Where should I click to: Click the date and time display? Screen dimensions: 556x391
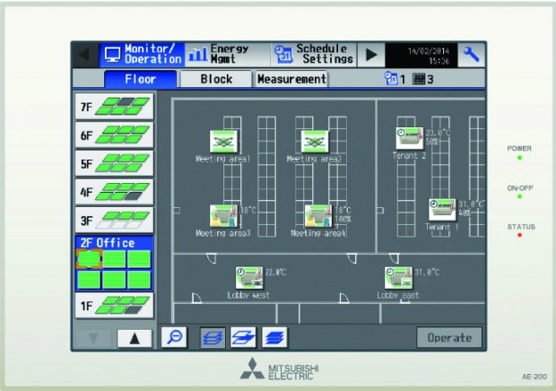point(421,55)
